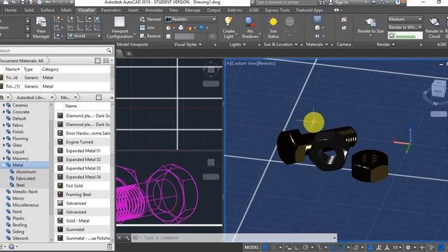Expand the Materials panel

(x=317, y=44)
